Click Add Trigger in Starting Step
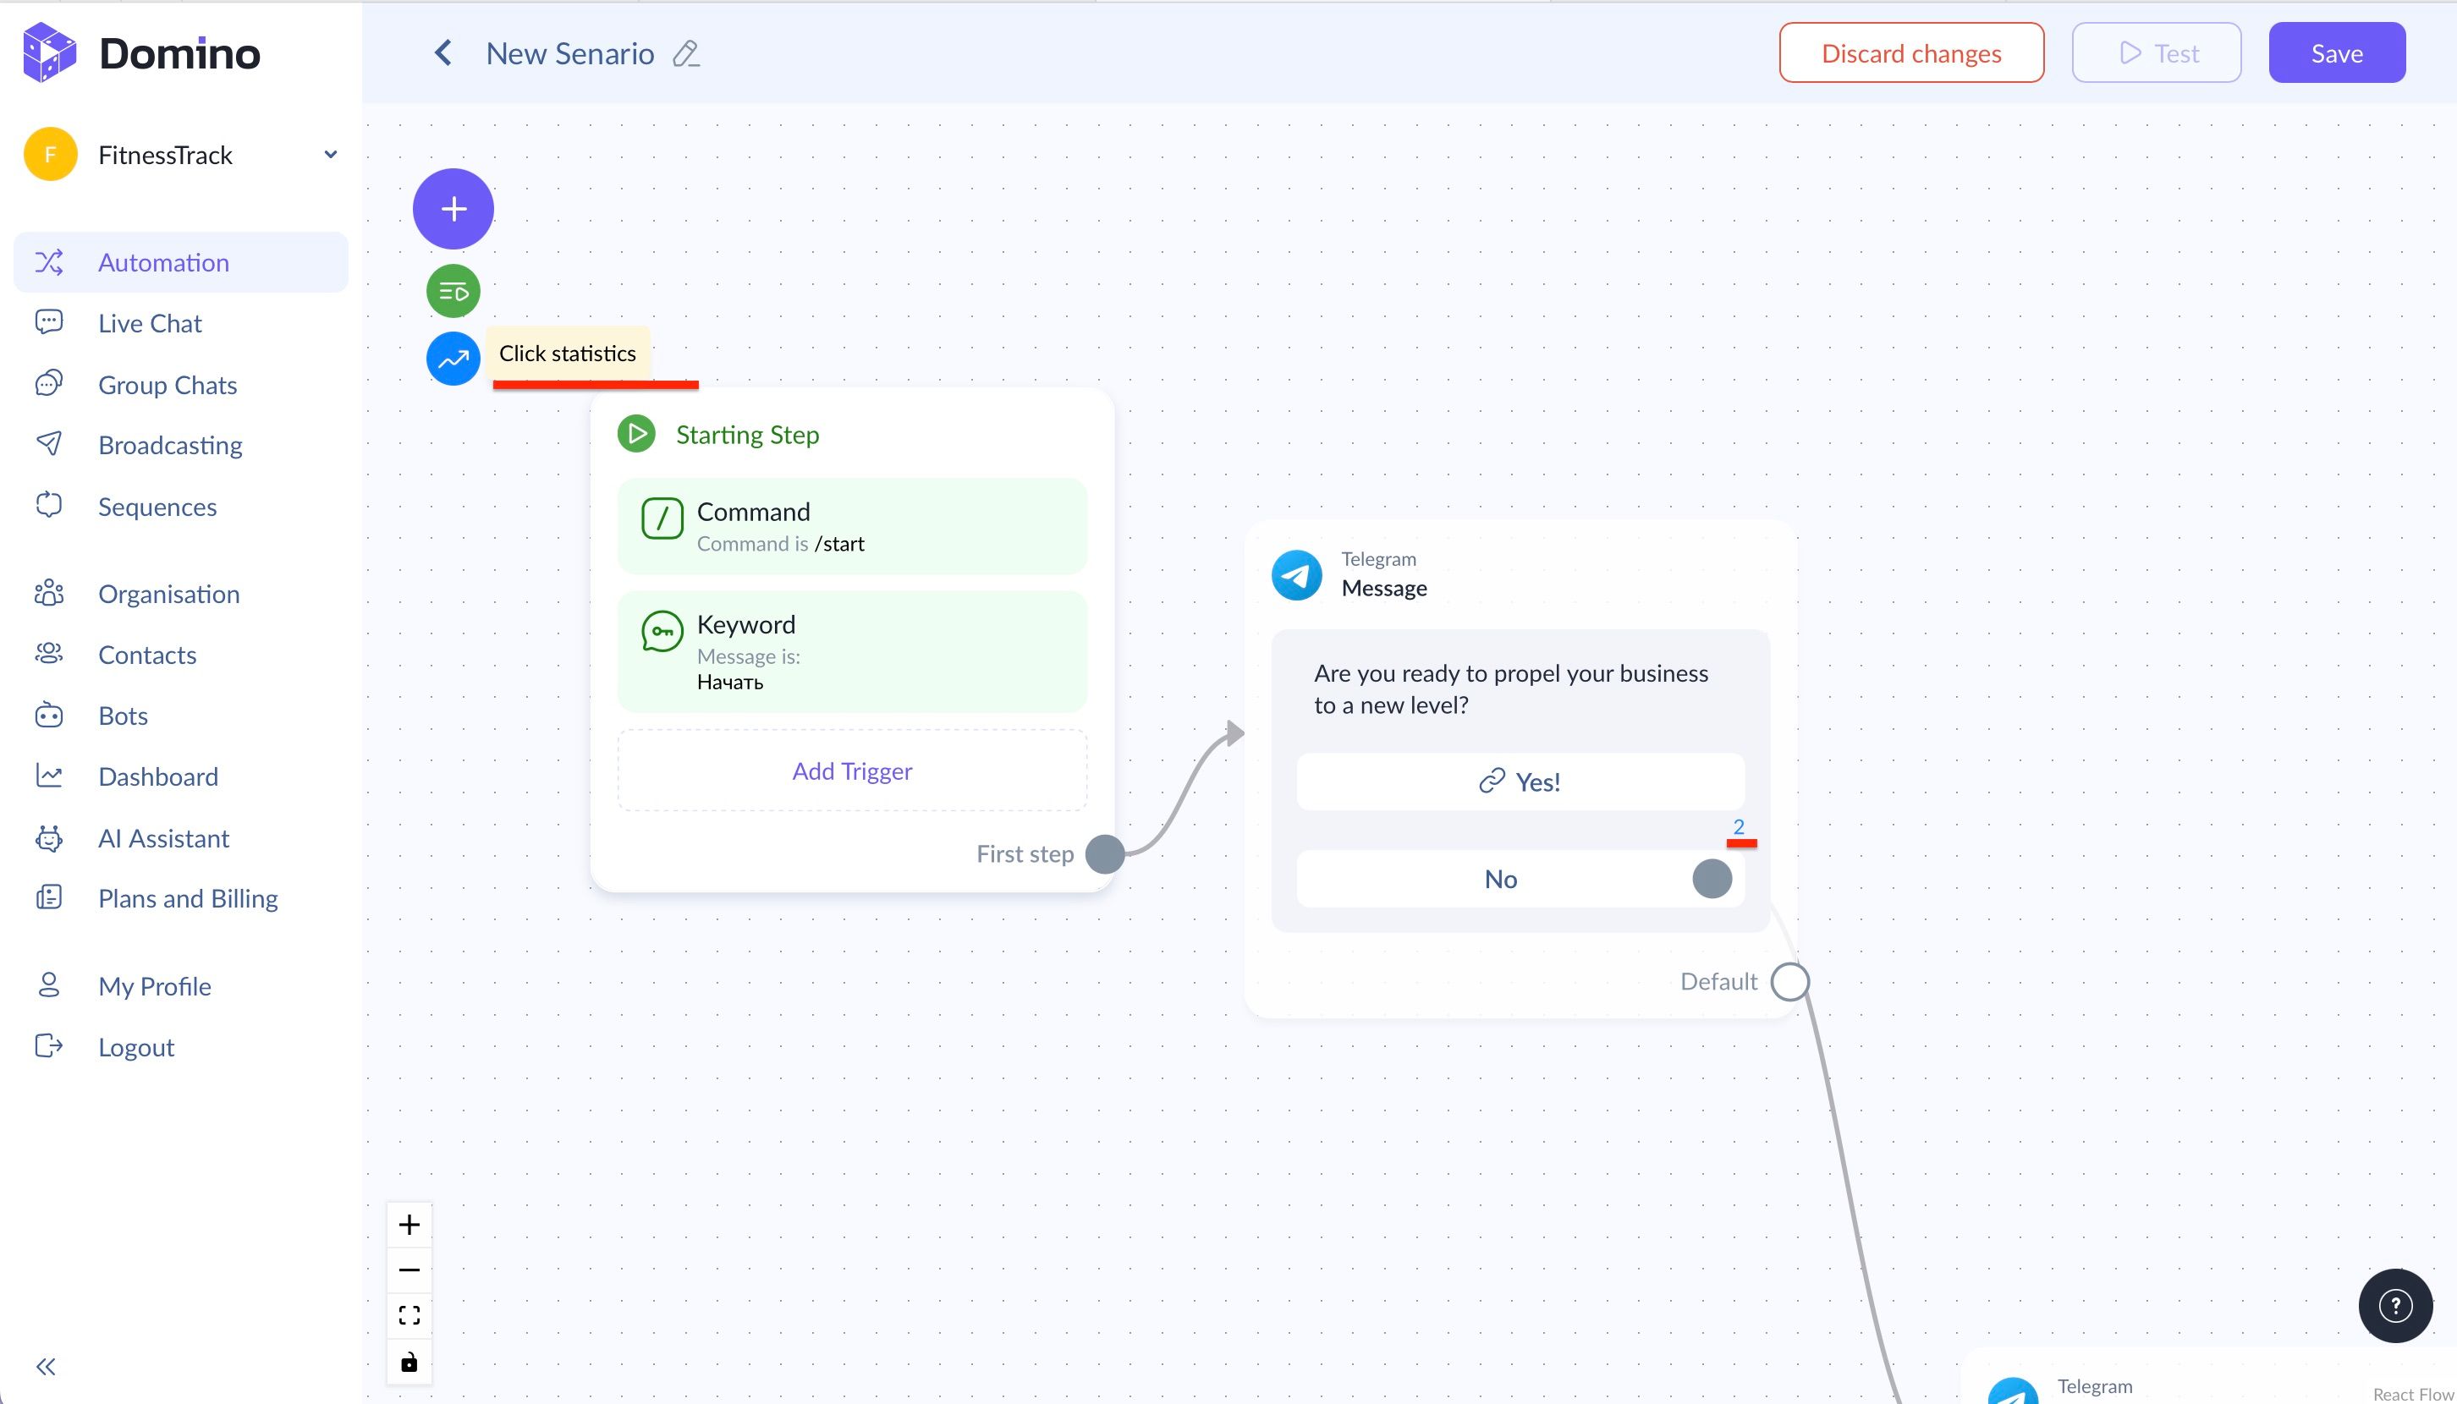The image size is (2457, 1404). pyautogui.click(x=852, y=771)
